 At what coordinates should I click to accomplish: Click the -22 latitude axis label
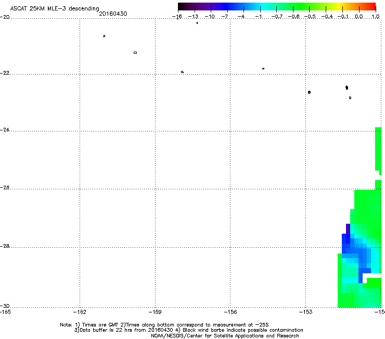(5, 73)
